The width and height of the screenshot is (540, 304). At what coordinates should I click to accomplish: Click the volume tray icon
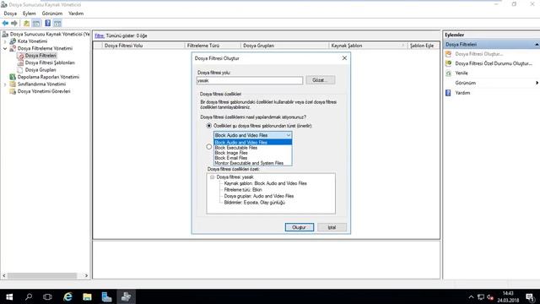pyautogui.click(x=490, y=297)
